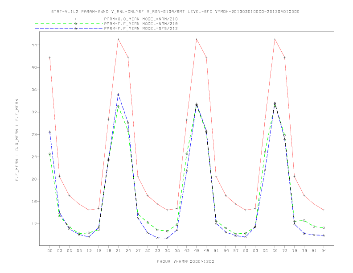This screenshot has width=353, height=273.
Task: Click the x-axis tick label 36
Action: pos(167,251)
